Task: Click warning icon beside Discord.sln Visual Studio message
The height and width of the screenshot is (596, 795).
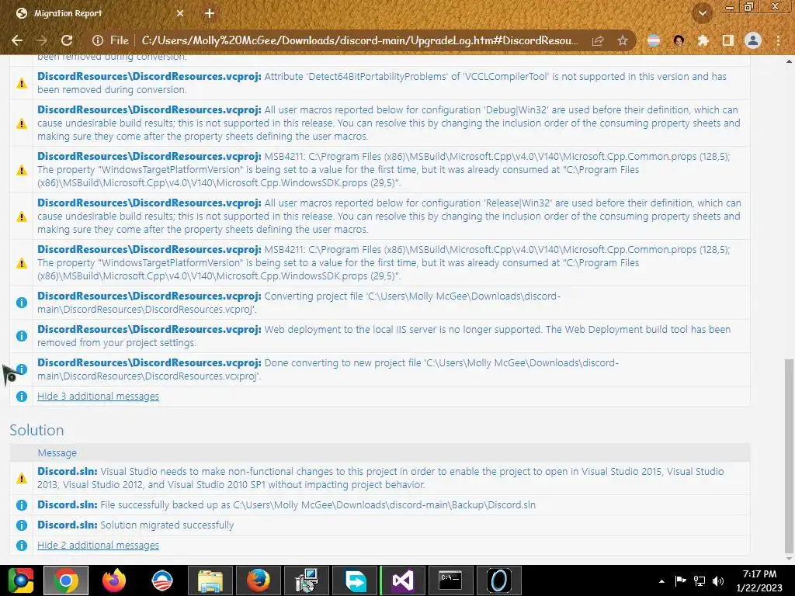Action: pos(21,478)
